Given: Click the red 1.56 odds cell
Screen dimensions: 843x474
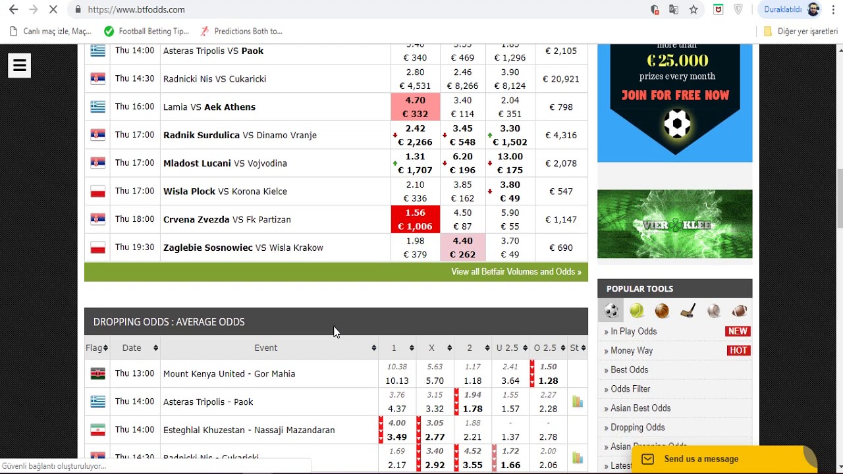Looking at the screenshot, I should pos(415,219).
